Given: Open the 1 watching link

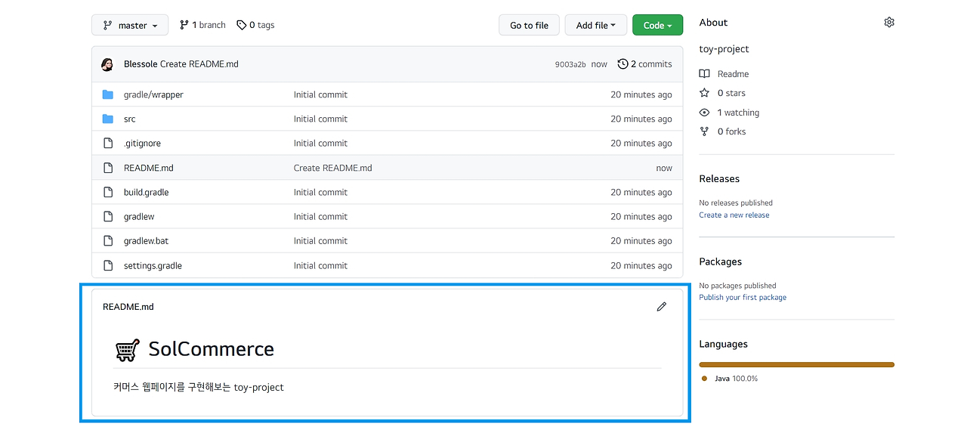Looking at the screenshot, I should (x=738, y=113).
